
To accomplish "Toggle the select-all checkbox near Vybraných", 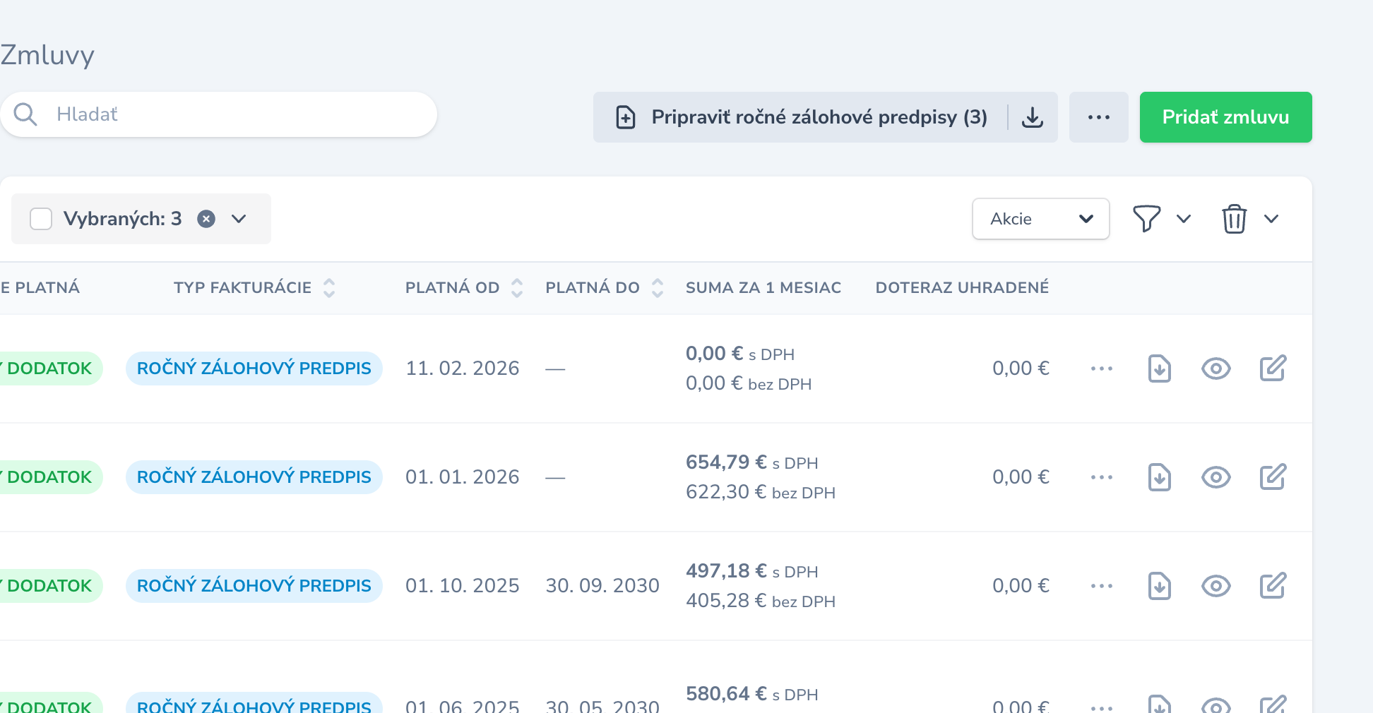I will 41,219.
